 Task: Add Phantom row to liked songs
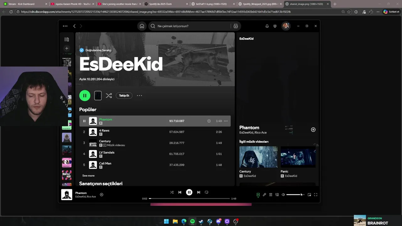209,121
